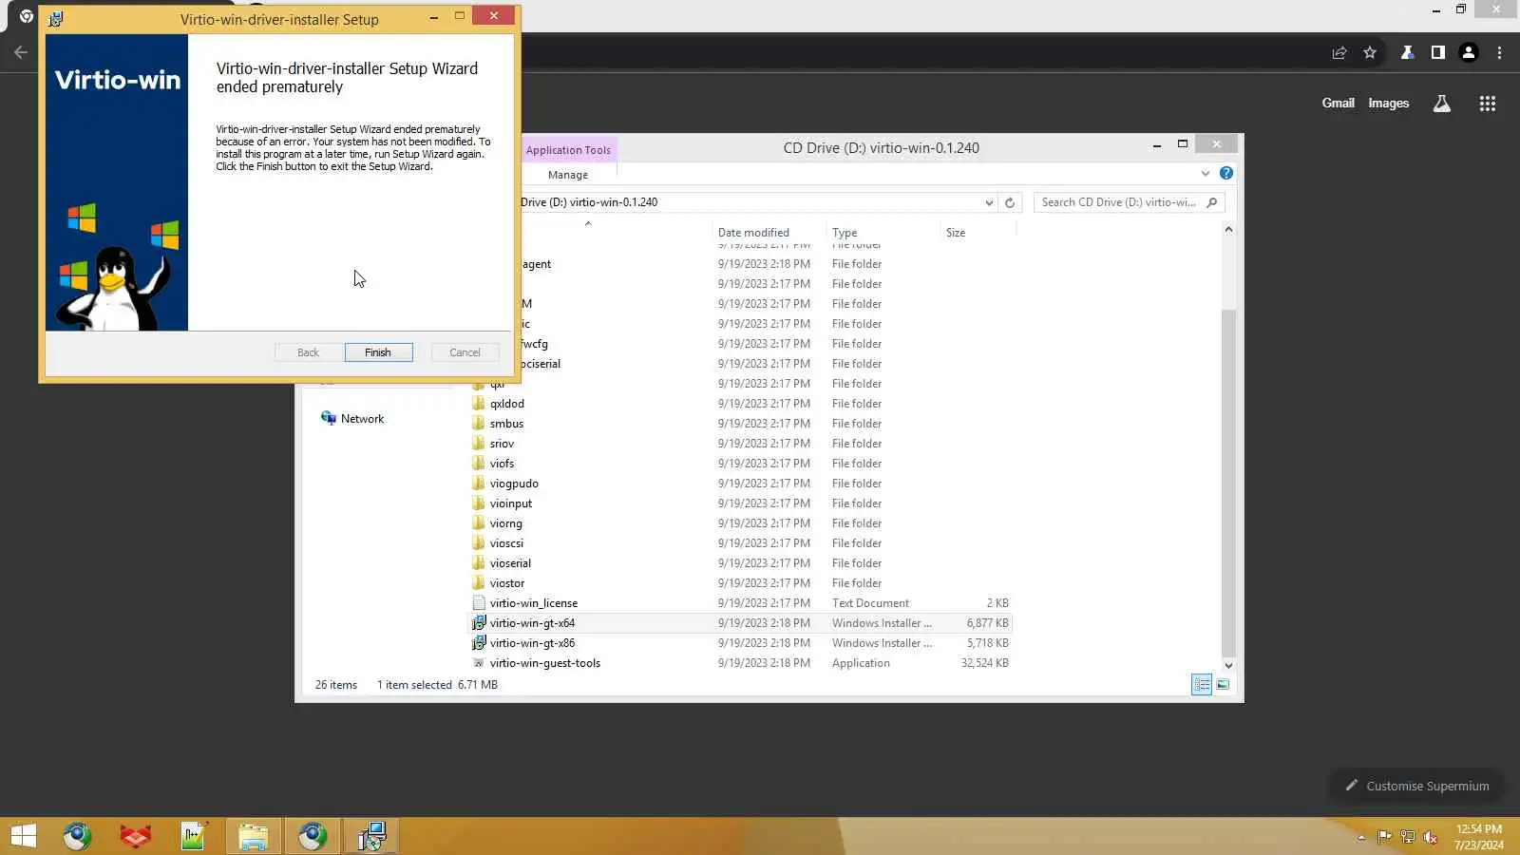Image resolution: width=1520 pixels, height=855 pixels.
Task: Click the virtio-win_license text document icon
Action: point(479,603)
